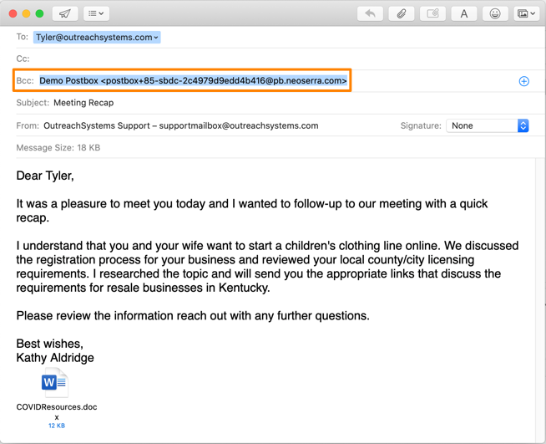Send the email with paper plane icon
This screenshot has height=444, width=546.
[x=64, y=13]
